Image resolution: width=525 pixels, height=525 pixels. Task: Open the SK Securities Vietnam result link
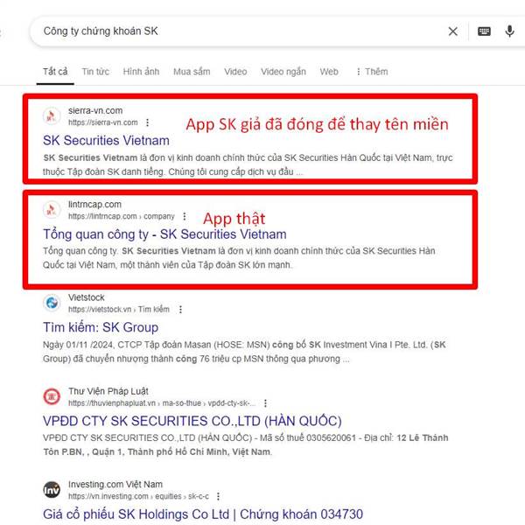pos(106,140)
